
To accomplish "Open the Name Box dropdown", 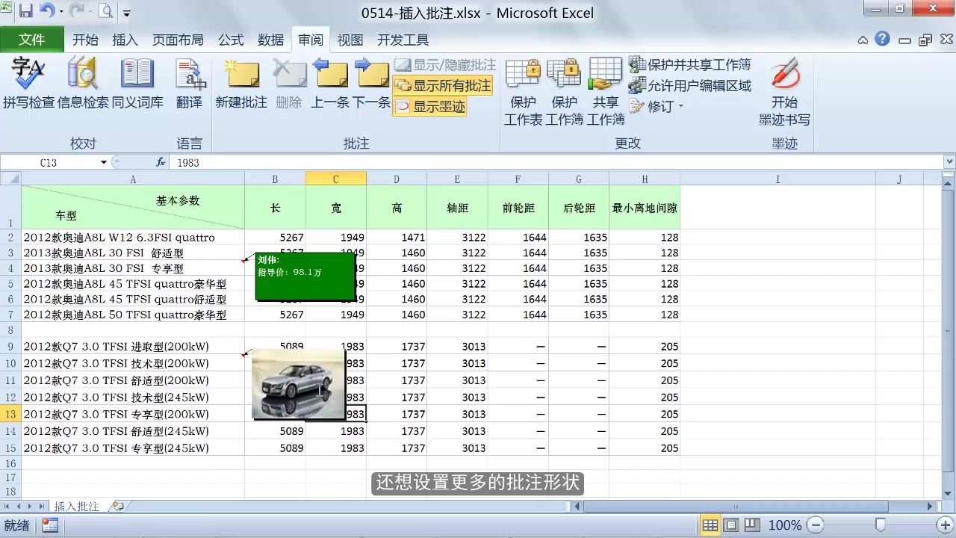I will tap(105, 162).
